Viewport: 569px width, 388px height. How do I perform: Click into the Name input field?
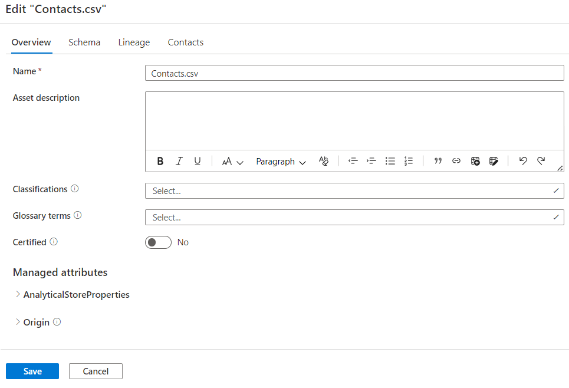(354, 73)
